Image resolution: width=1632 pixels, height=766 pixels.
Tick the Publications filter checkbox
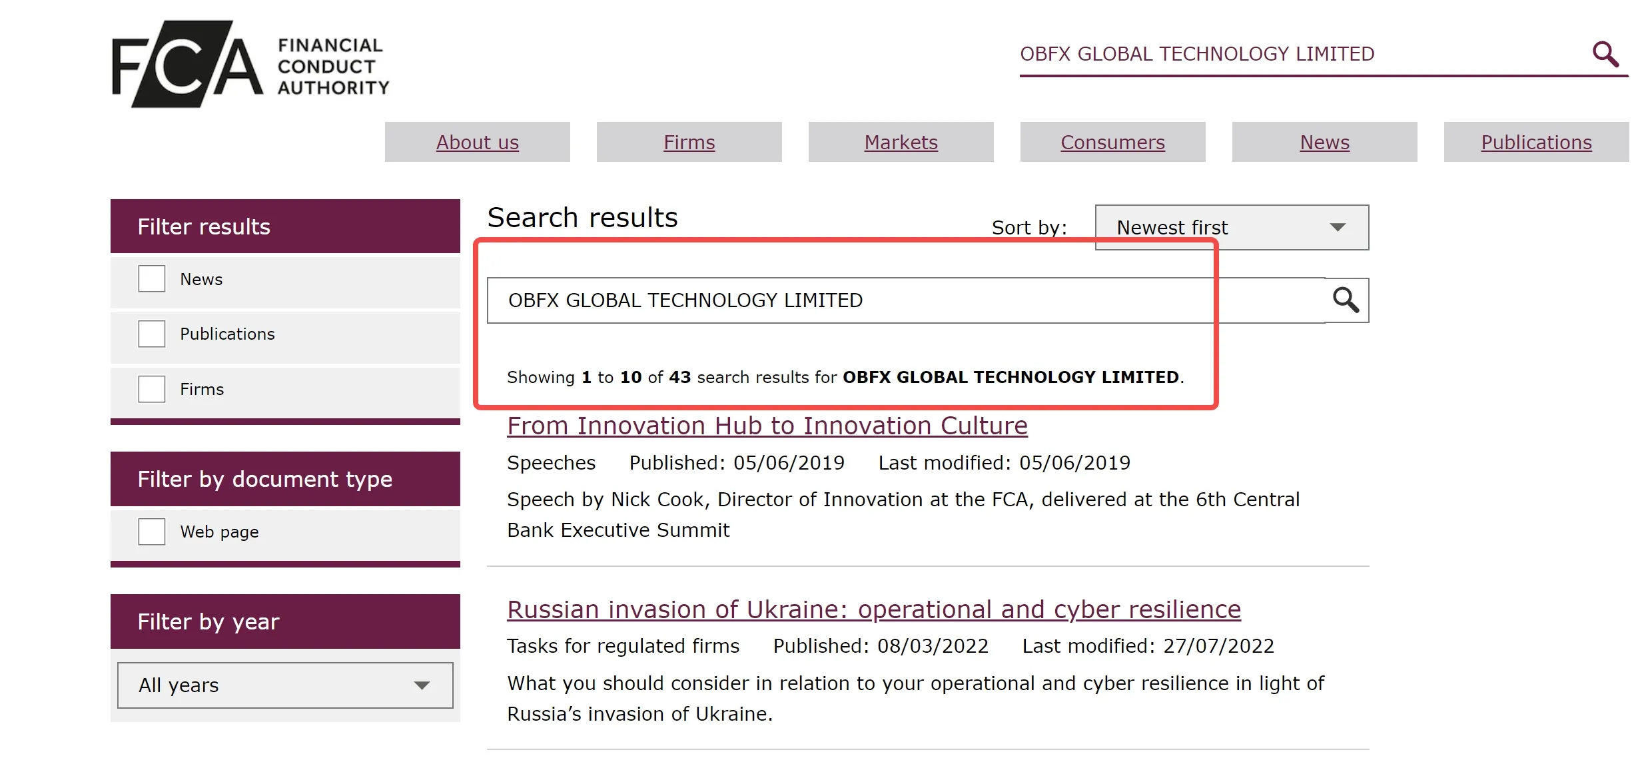pos(152,334)
